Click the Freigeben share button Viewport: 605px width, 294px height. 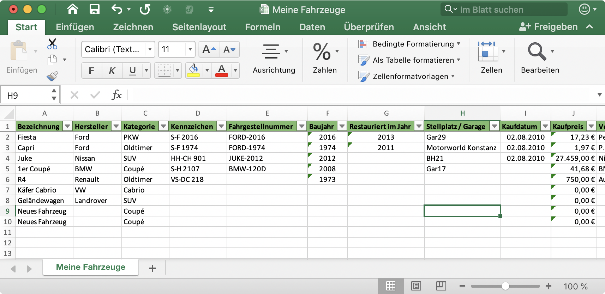click(548, 27)
